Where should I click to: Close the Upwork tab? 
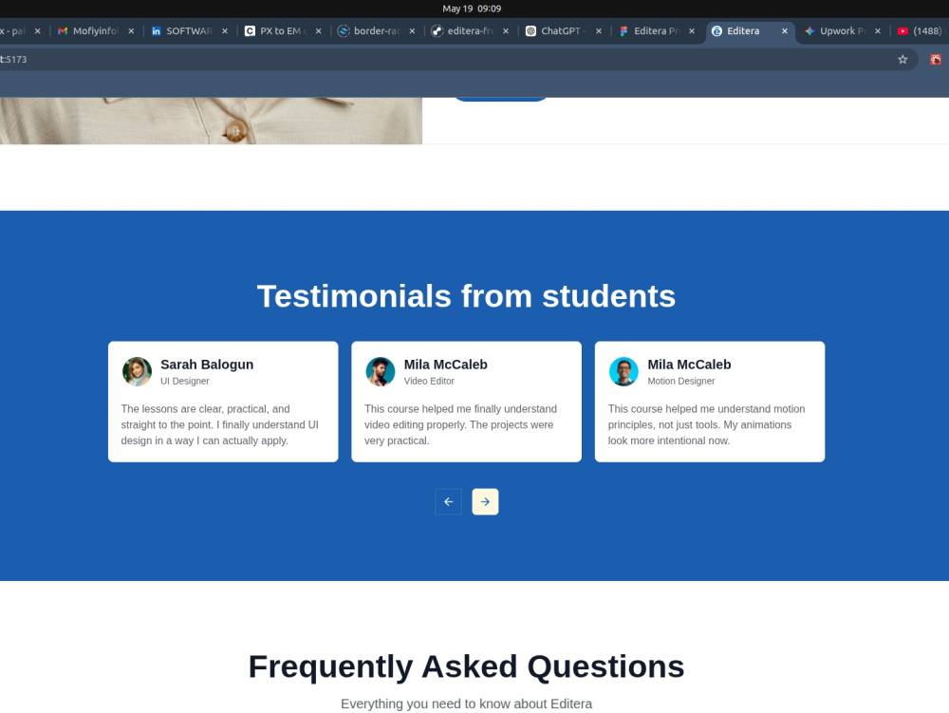pyautogui.click(x=878, y=31)
